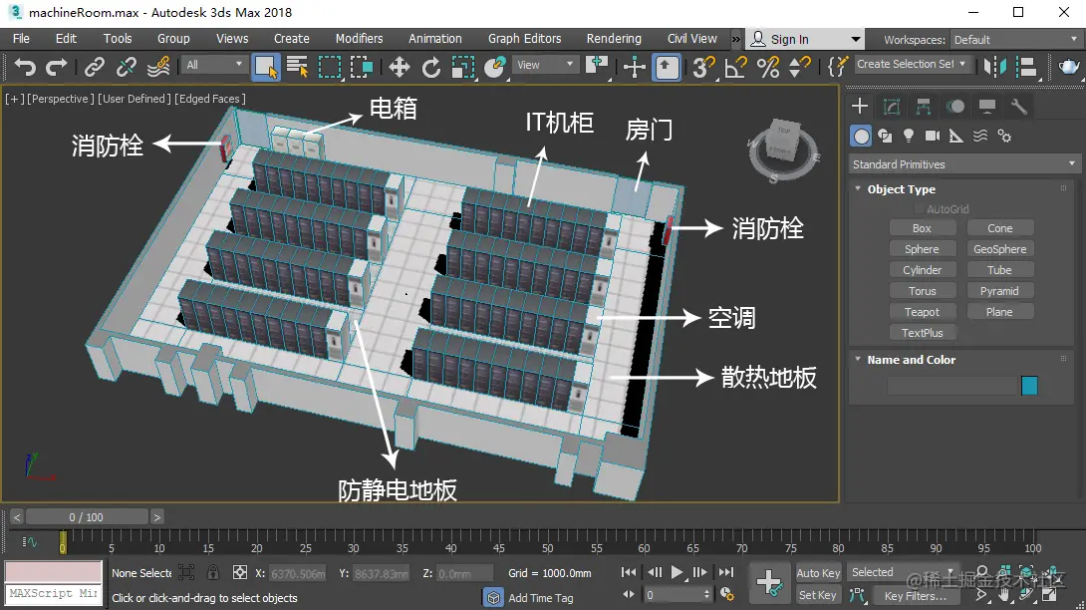Viewport: 1086px width, 610px height.
Task: Toggle the Maximize Viewport button
Action: tap(1049, 595)
